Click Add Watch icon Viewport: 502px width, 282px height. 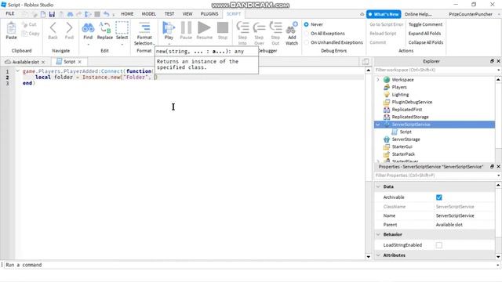click(292, 28)
